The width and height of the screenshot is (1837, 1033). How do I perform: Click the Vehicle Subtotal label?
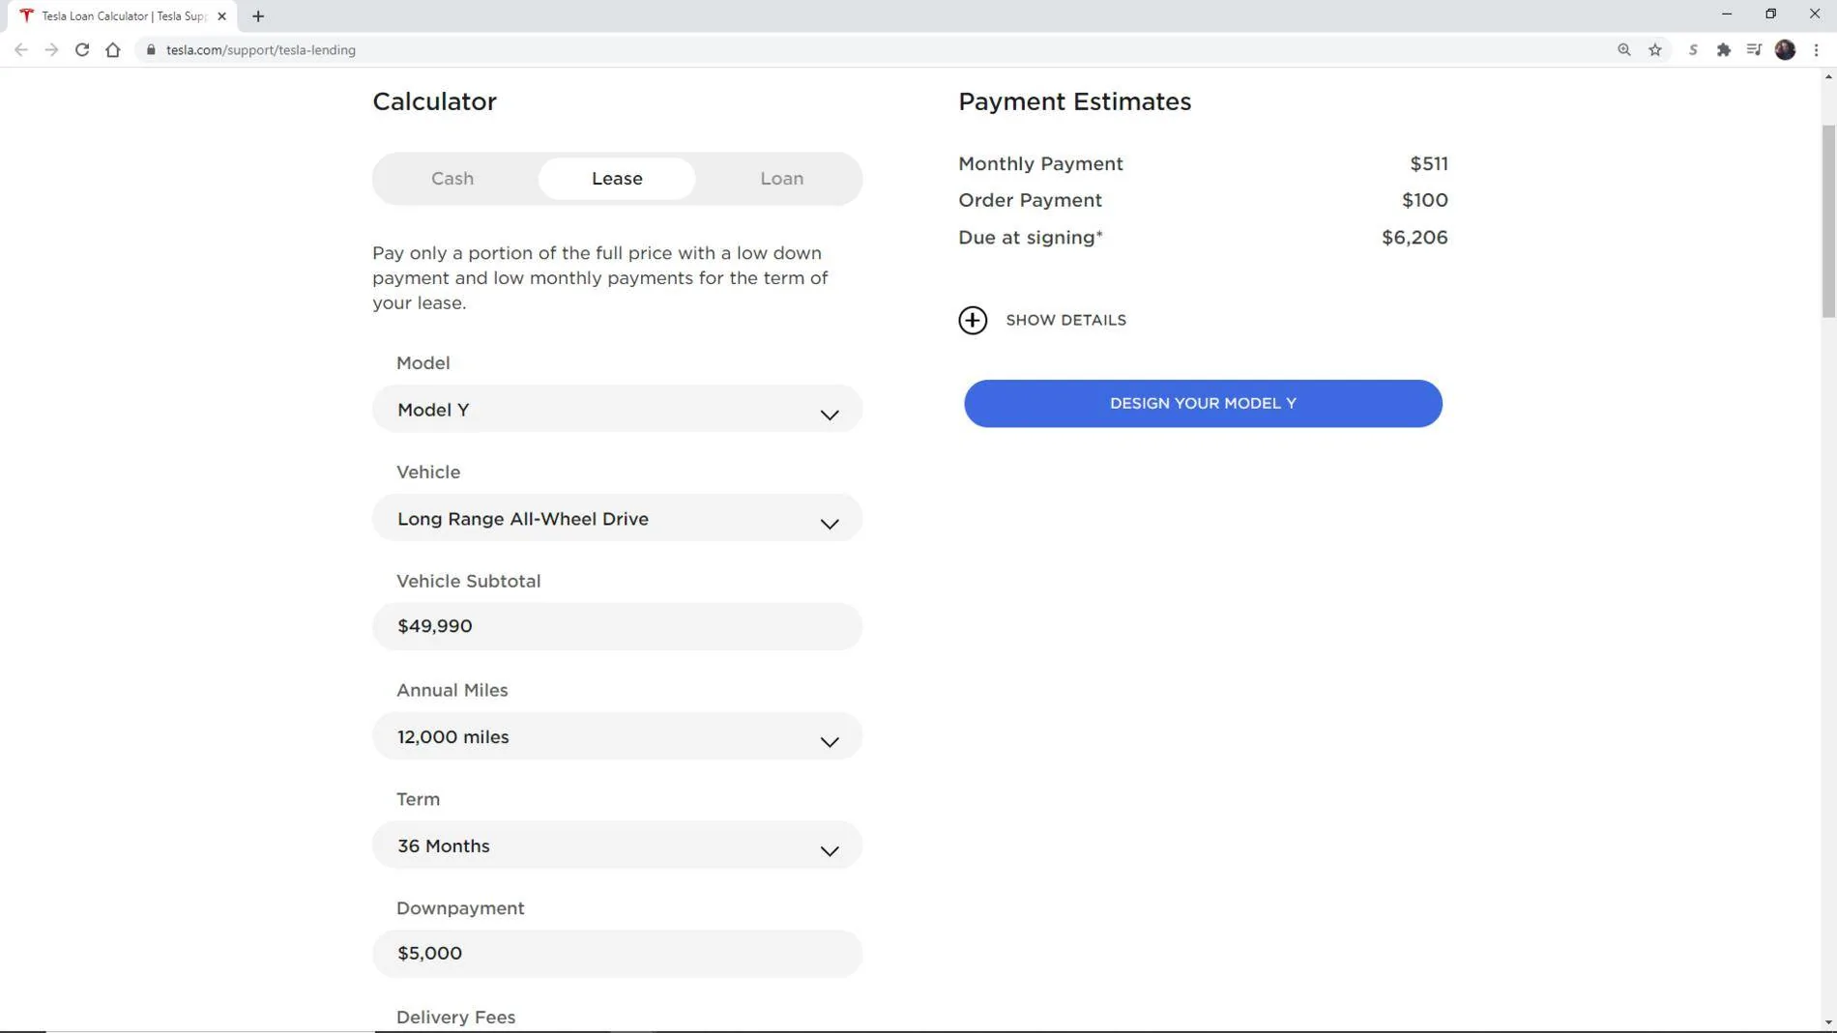[468, 582]
